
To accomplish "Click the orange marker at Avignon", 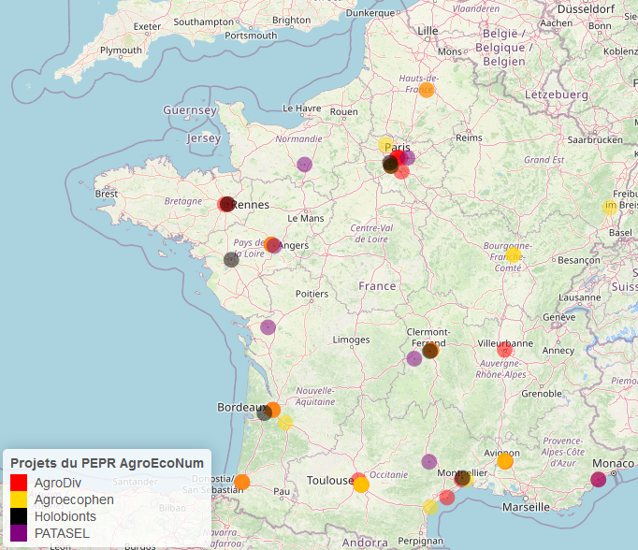I will pos(505,461).
